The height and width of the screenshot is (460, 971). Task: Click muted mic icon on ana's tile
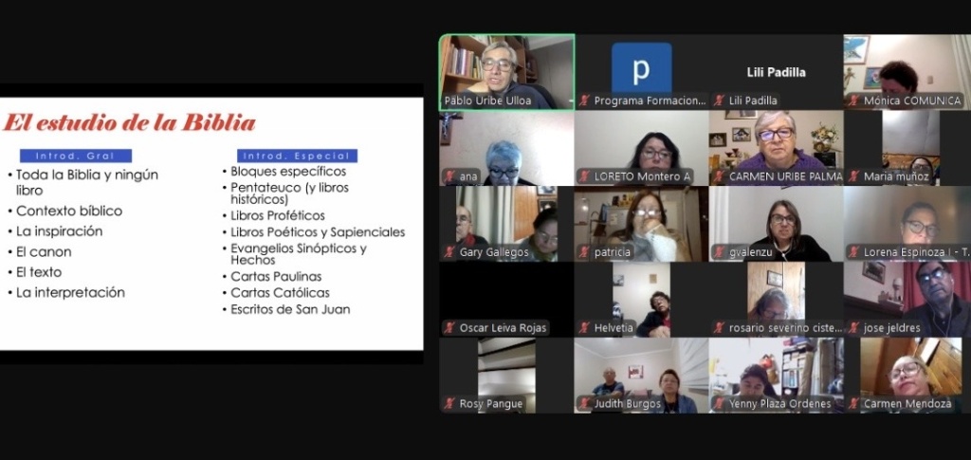click(x=450, y=176)
